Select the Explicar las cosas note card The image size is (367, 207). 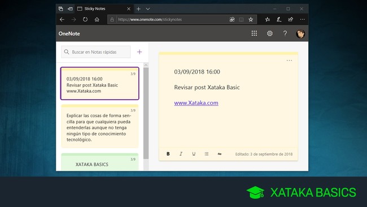tap(100, 126)
